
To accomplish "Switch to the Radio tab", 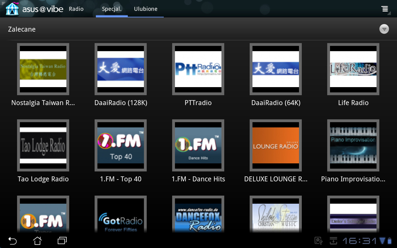I will point(76,9).
